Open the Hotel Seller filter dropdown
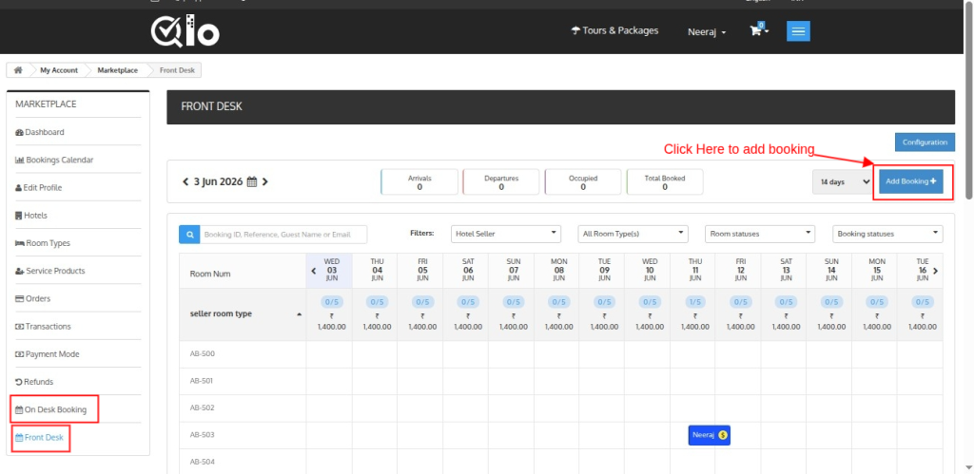 506,234
